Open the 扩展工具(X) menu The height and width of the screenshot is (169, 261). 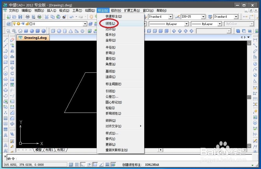[132, 10]
